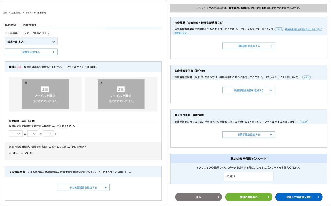Go to TOP in breadcrumb
This screenshot has height=206, width=331.
pos(5,13)
